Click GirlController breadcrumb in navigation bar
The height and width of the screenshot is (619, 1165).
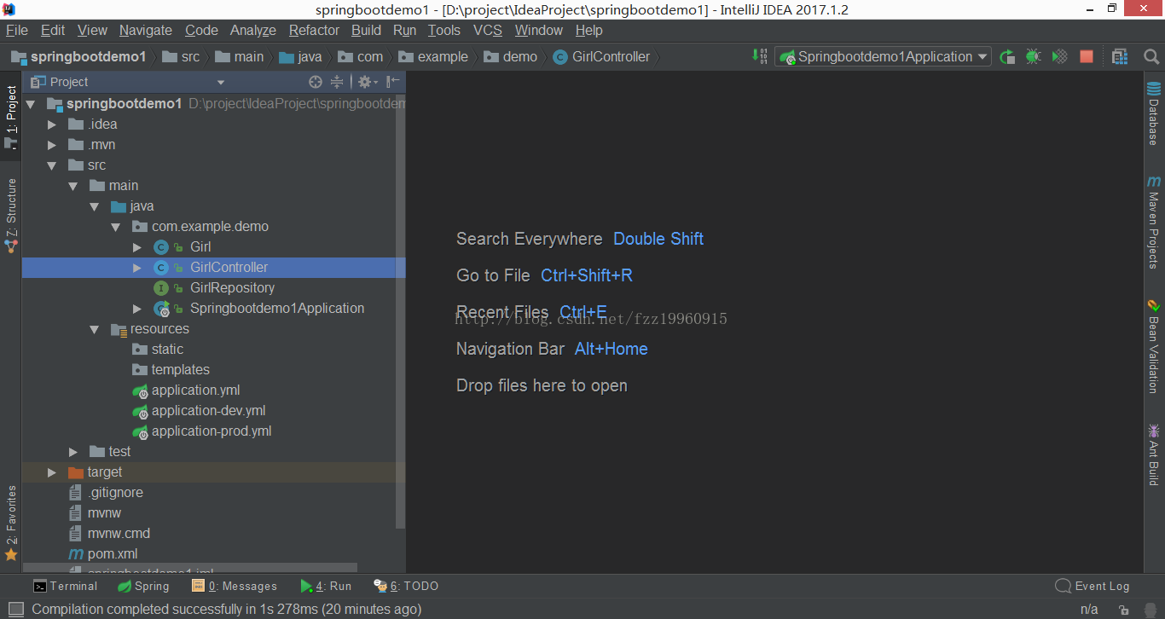tap(601, 56)
